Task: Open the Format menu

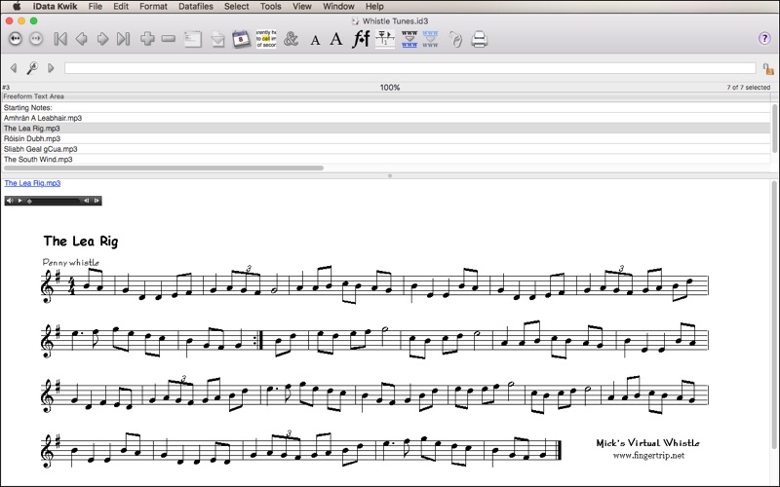Action: [x=153, y=7]
